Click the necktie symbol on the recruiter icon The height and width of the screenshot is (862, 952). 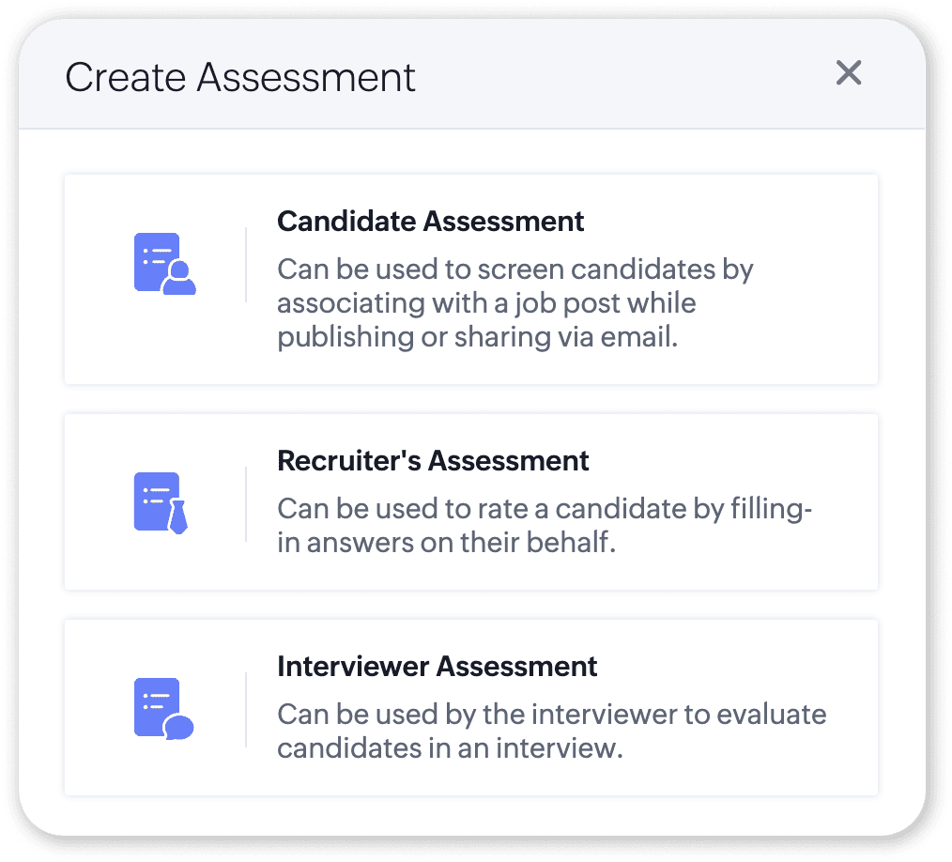pyautogui.click(x=178, y=516)
